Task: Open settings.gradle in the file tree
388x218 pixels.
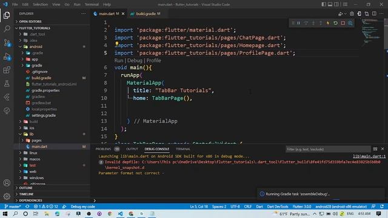Action: (44, 116)
